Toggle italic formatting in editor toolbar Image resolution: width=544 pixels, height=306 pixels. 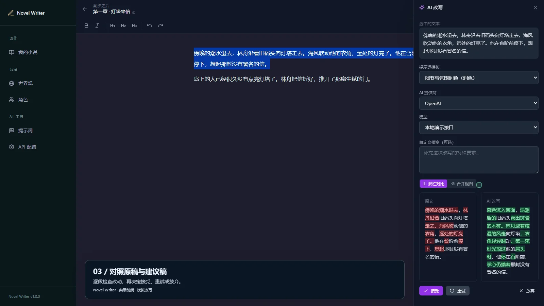click(x=97, y=26)
